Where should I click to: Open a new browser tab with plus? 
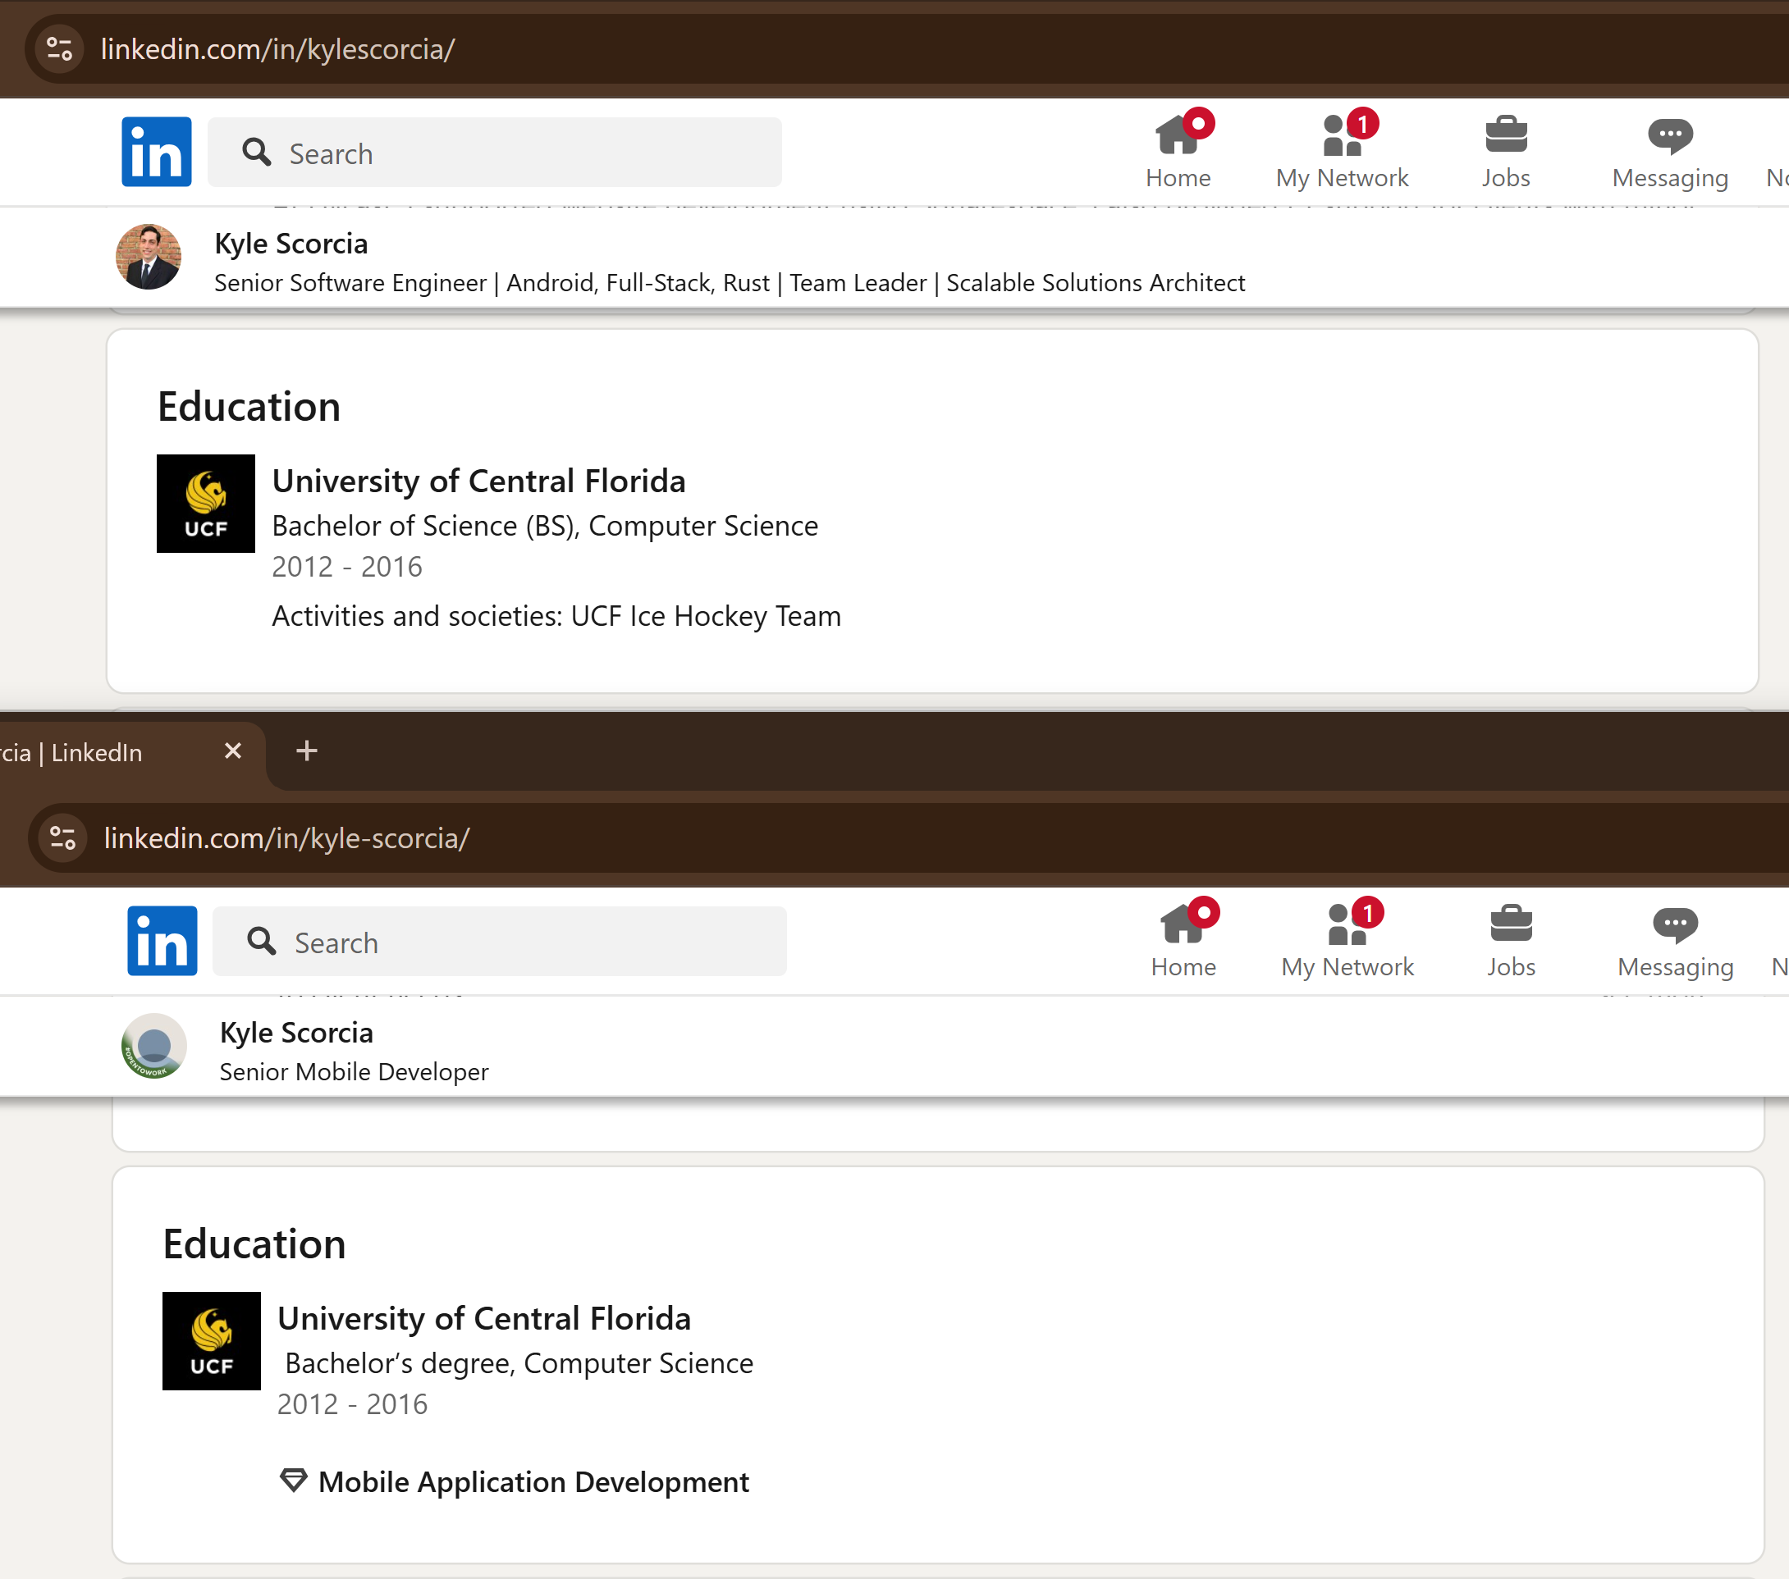tap(306, 751)
